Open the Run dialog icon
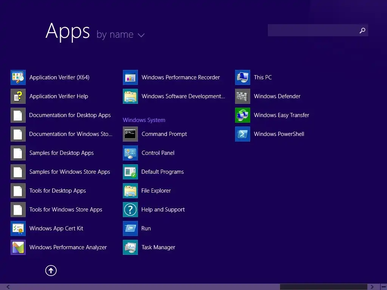This screenshot has height=290, width=387. click(x=130, y=228)
